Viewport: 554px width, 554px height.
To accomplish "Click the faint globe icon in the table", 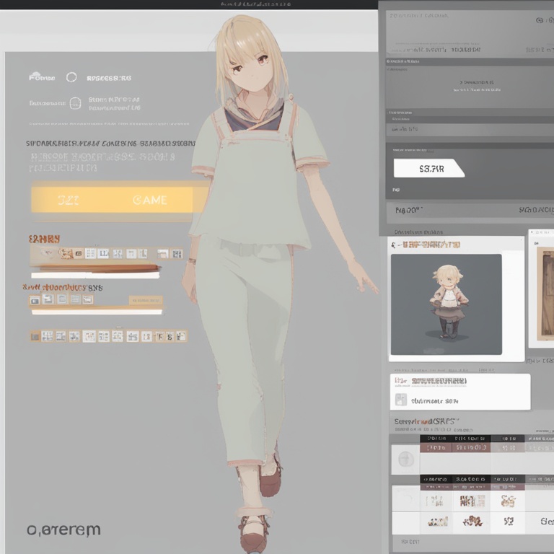I will [405, 460].
